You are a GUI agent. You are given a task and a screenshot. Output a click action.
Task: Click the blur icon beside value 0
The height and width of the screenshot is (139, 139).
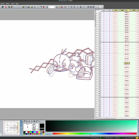(x=34, y=127)
